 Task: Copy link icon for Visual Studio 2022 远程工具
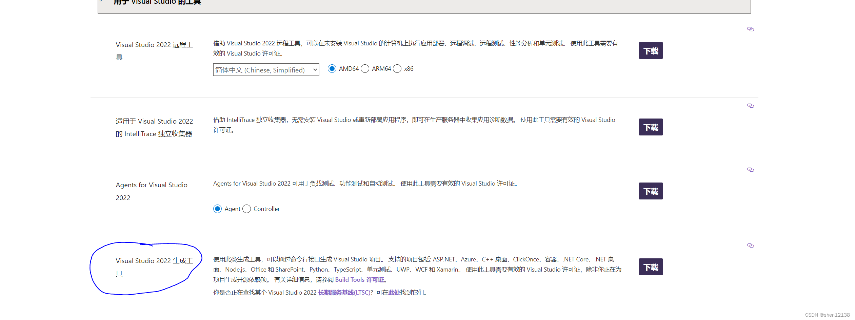(750, 29)
